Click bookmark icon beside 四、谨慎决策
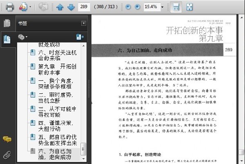This screenshot has height=164, width=245. tap(33, 123)
